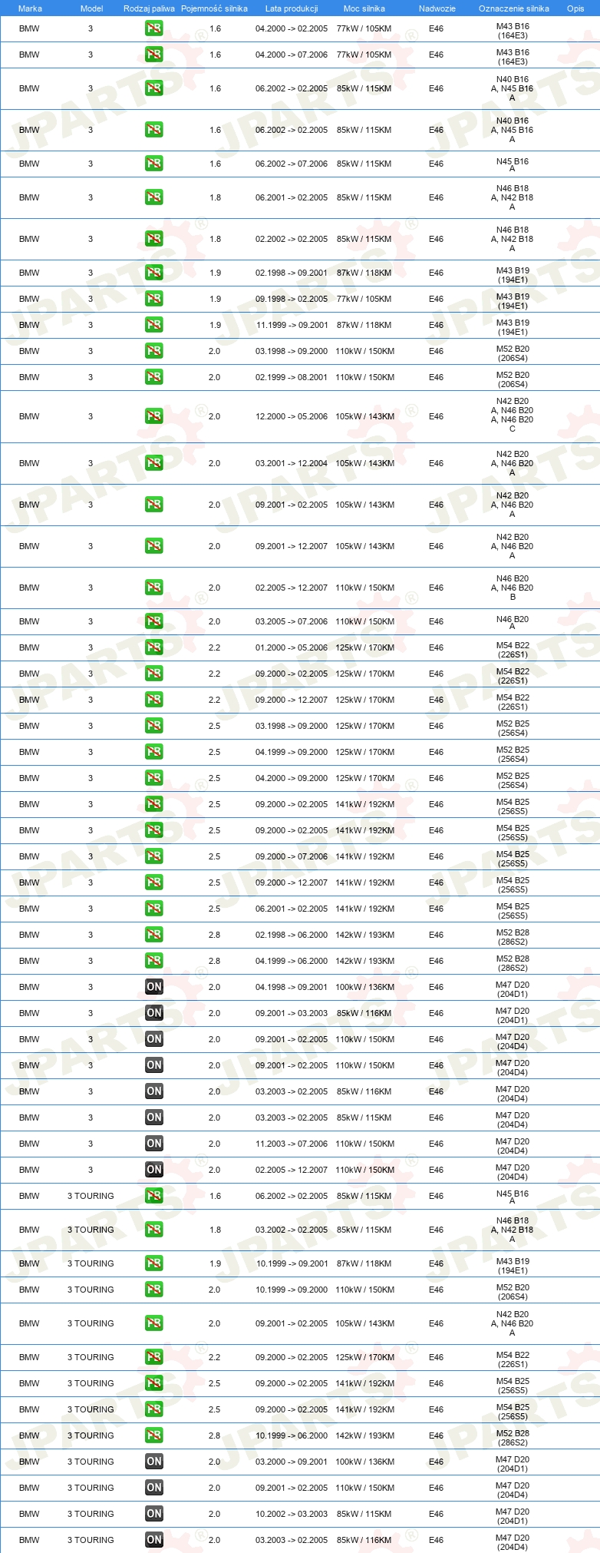Click diesel ON icon in 3 Touring 03.2000 -> 09.2001 row
This screenshot has width=600, height=1553.
(154, 1462)
